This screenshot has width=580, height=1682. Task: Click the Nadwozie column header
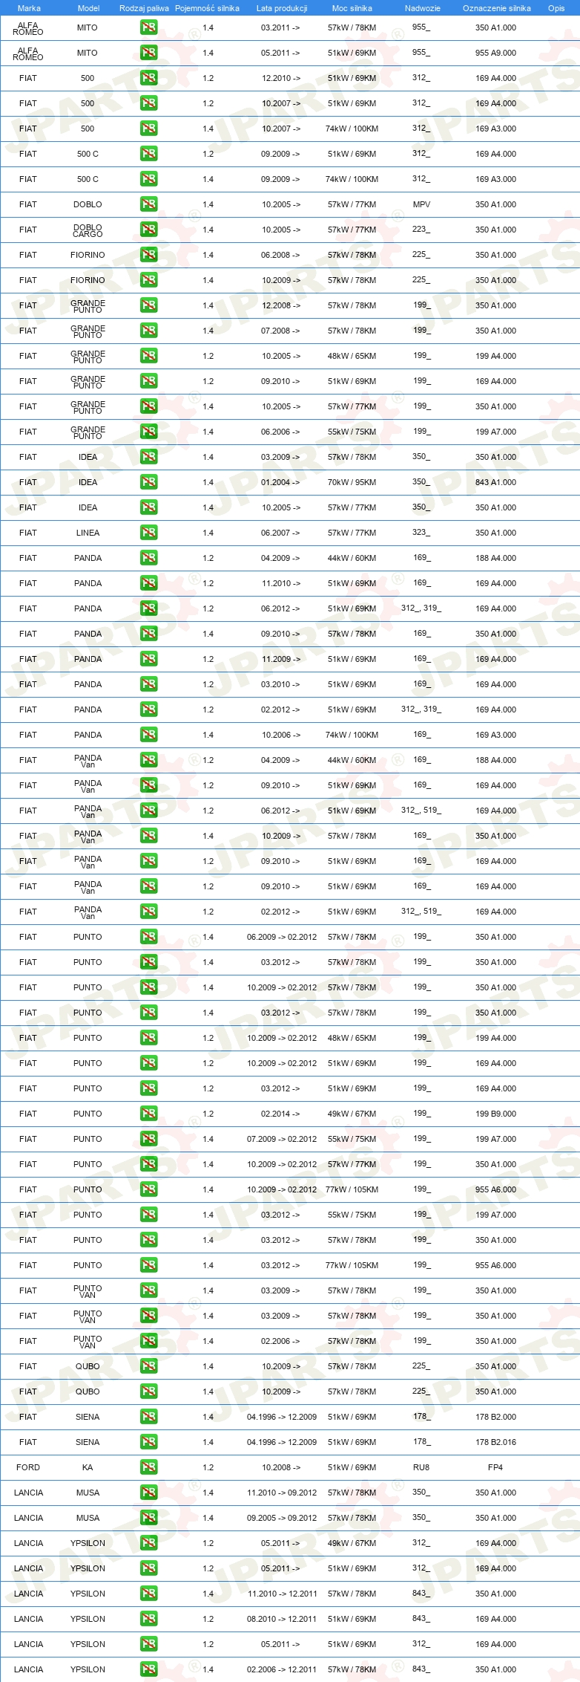click(x=423, y=8)
